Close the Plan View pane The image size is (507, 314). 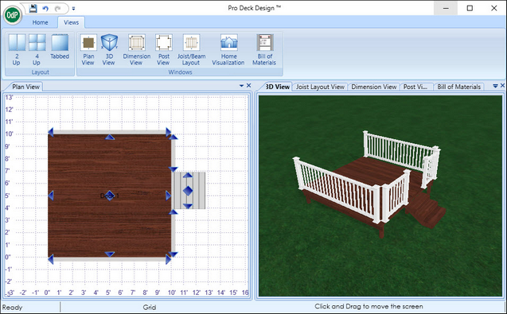[248, 85]
